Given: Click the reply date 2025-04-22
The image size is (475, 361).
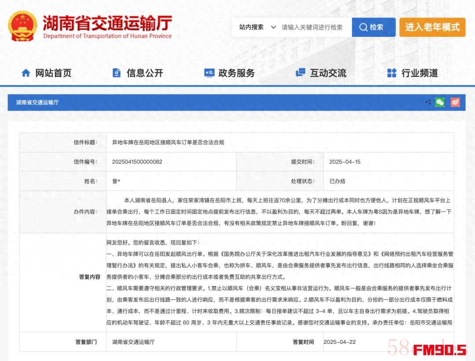Looking at the screenshot, I should click(x=340, y=342).
